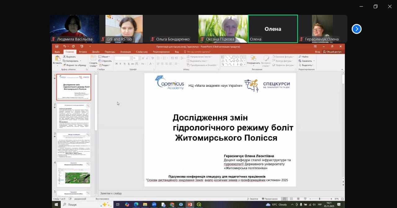
Task: Click the Упорядочить arrange icon
Action: point(253,59)
